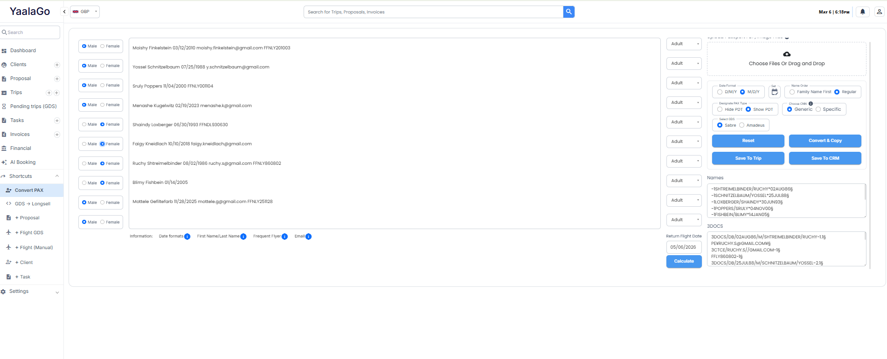Open Clients in the sidebar
Viewport: 887px width, 359px height.
(18, 65)
